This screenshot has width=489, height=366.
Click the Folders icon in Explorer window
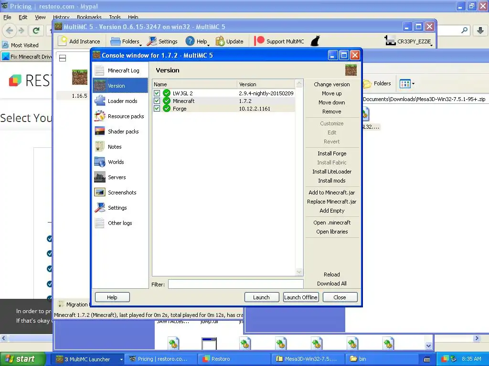coord(367,84)
